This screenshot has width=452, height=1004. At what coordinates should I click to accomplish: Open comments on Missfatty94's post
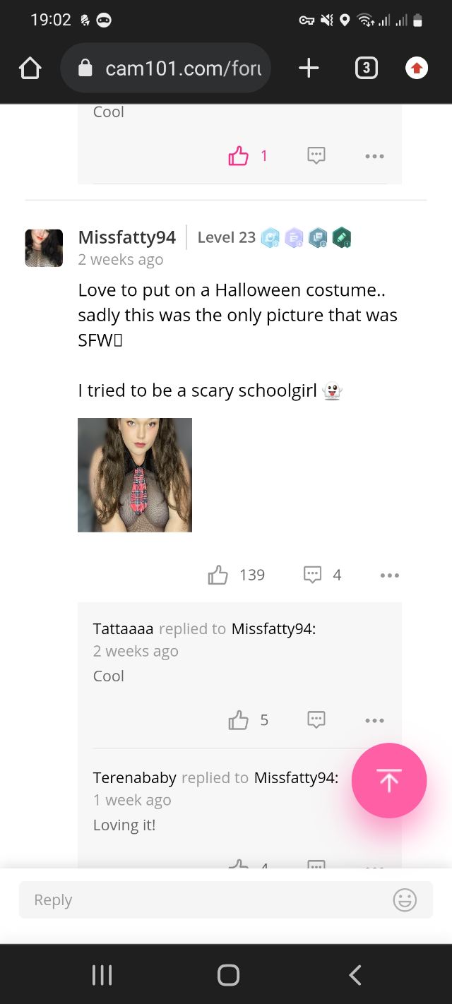(313, 575)
